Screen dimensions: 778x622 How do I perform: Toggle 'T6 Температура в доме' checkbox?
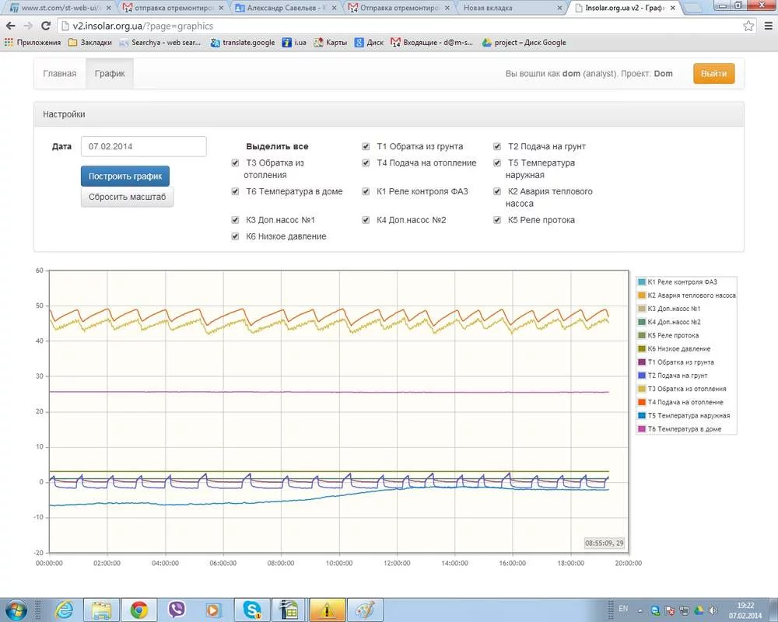tap(235, 191)
